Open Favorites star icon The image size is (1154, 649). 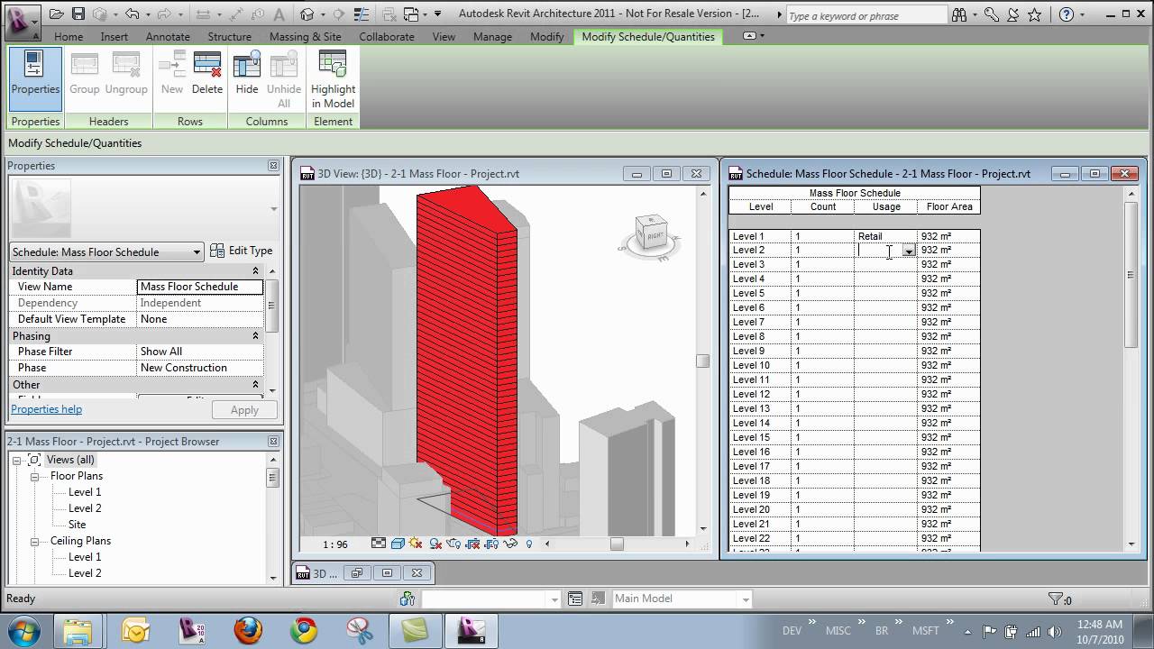pos(1034,15)
